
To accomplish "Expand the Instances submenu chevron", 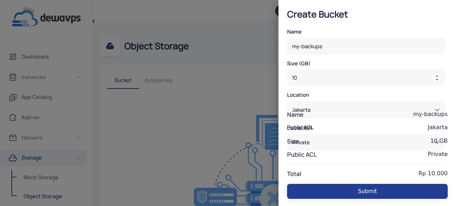I will pyautogui.click(x=79, y=77).
